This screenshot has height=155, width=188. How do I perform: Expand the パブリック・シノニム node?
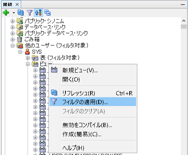[x=12, y=21]
